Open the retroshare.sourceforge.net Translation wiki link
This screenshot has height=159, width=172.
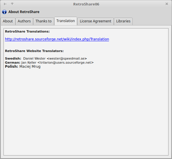click(57, 39)
